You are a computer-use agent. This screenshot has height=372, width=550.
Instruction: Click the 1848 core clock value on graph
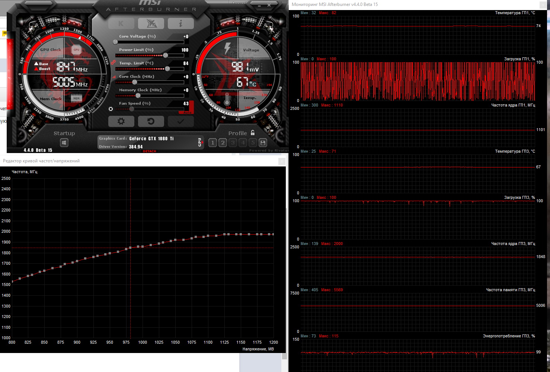541,257
